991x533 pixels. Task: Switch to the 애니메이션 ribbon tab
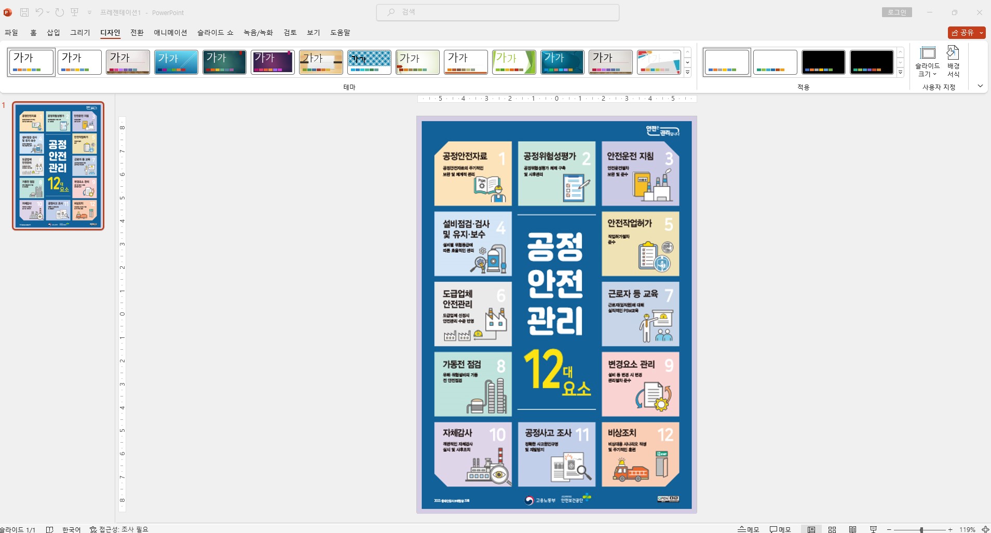170,32
